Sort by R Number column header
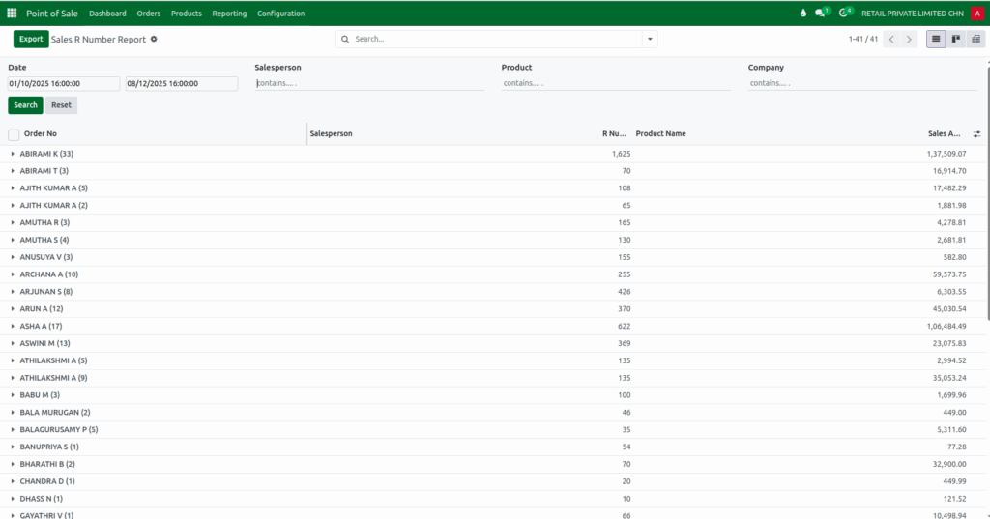 pos(614,133)
